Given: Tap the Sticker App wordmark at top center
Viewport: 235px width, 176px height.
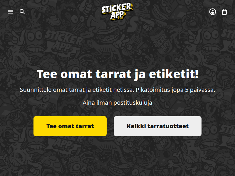Looking at the screenshot, I should pos(117,11).
